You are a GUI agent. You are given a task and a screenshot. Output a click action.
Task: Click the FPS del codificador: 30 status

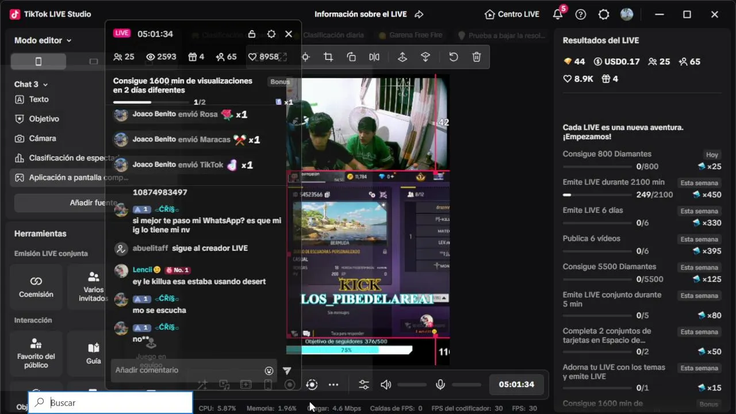click(467, 408)
